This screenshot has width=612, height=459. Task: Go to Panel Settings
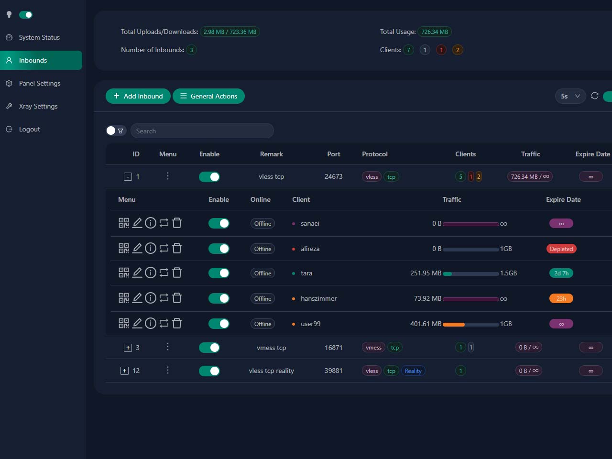pos(41,83)
